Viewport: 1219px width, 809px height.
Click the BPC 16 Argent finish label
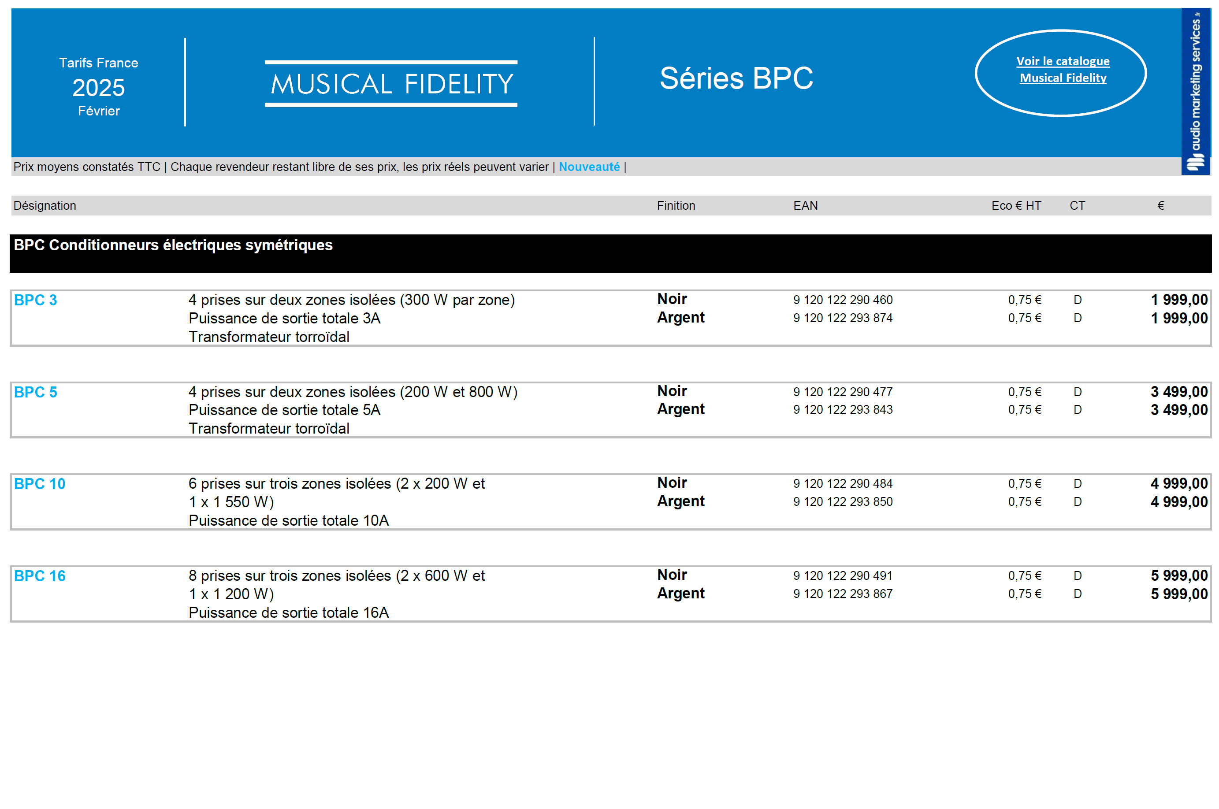point(680,594)
